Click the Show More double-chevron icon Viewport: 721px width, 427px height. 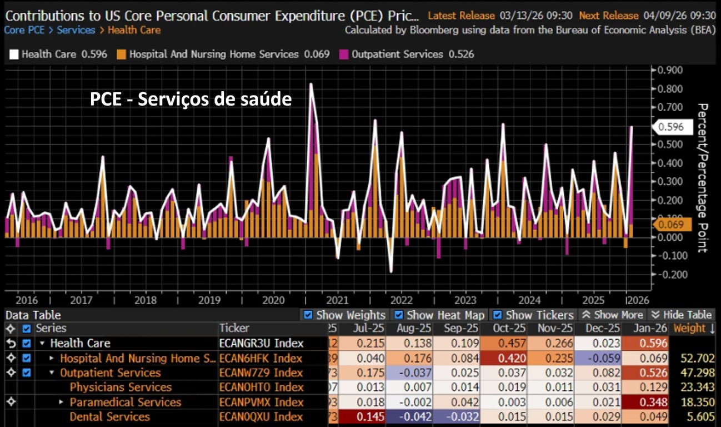click(586, 315)
